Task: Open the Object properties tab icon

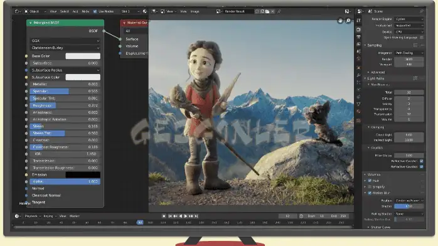Action: coord(359,68)
